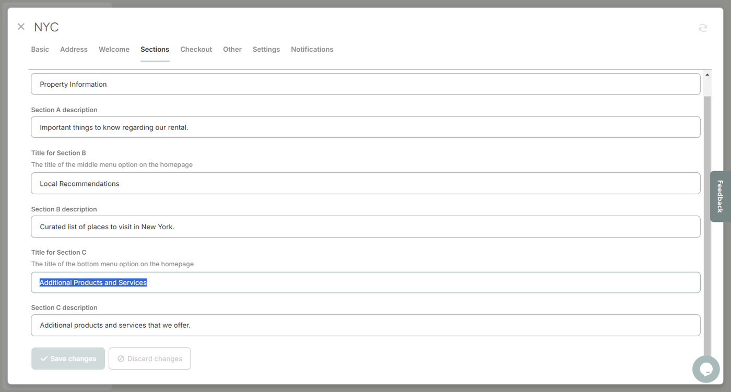Click the refresh sync icon
The height and width of the screenshot is (392, 731).
click(703, 28)
